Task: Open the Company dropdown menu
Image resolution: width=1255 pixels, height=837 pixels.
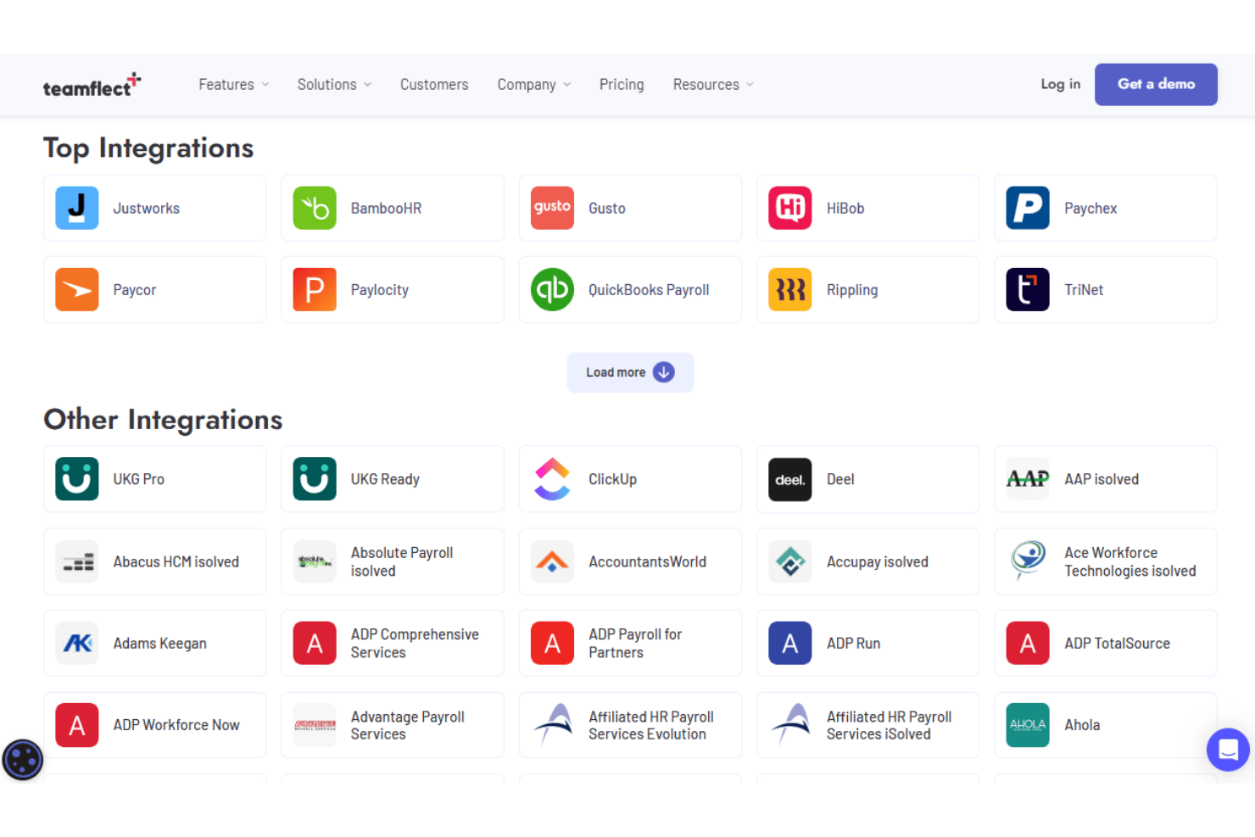Action: coord(534,85)
